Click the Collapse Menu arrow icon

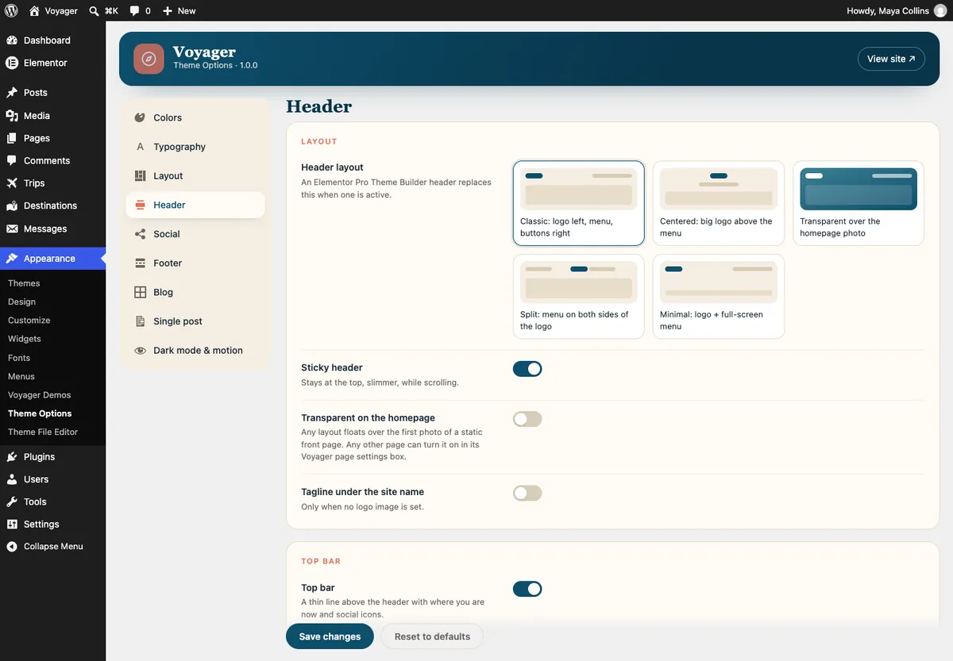(12, 547)
